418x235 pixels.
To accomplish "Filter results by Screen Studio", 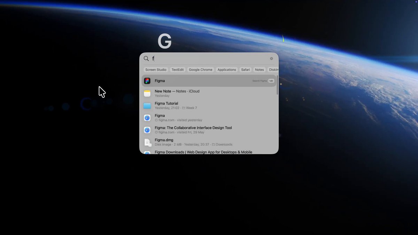I will pyautogui.click(x=156, y=70).
